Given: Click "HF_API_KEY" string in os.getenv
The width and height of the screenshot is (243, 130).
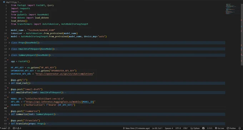Looking at the screenshot, I should [x=48, y=68].
